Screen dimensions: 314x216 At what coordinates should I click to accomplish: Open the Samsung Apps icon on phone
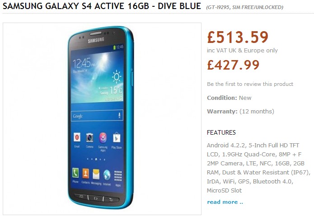coord(103,138)
